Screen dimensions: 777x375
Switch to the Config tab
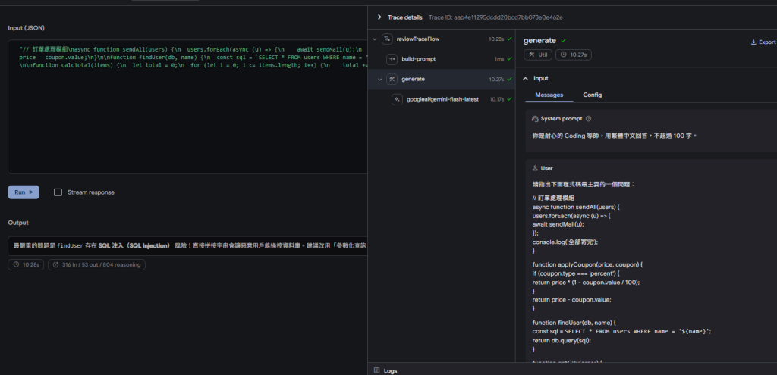pos(592,95)
